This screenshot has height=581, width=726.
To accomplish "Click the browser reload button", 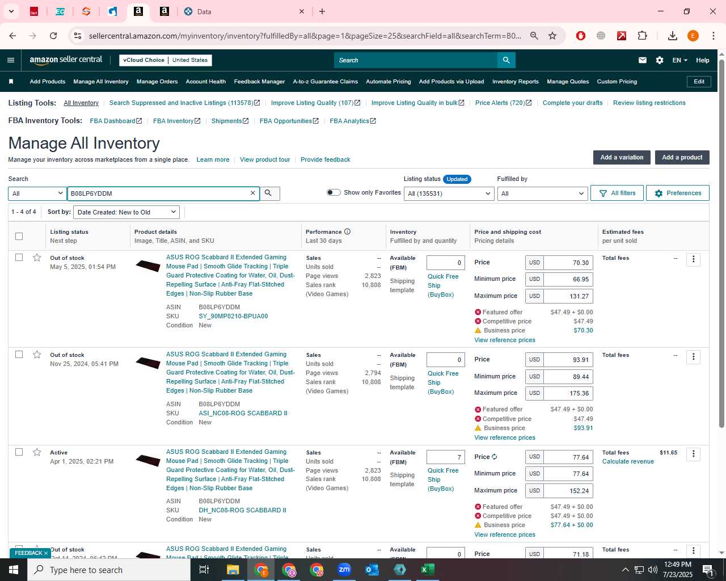I will (53, 36).
